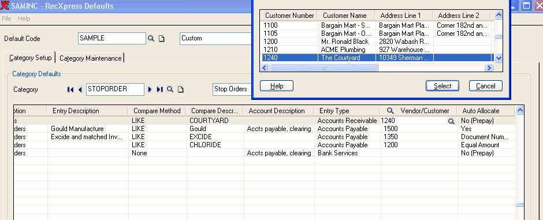The image size is (543, 220).
Task: Open the File menu
Action: click(x=6, y=18)
